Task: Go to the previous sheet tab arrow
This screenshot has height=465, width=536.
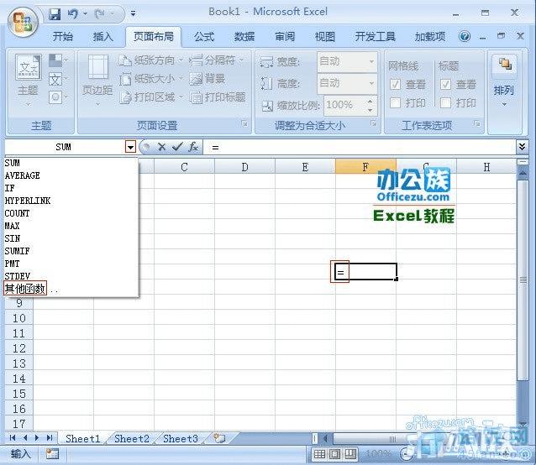Action: point(25,437)
